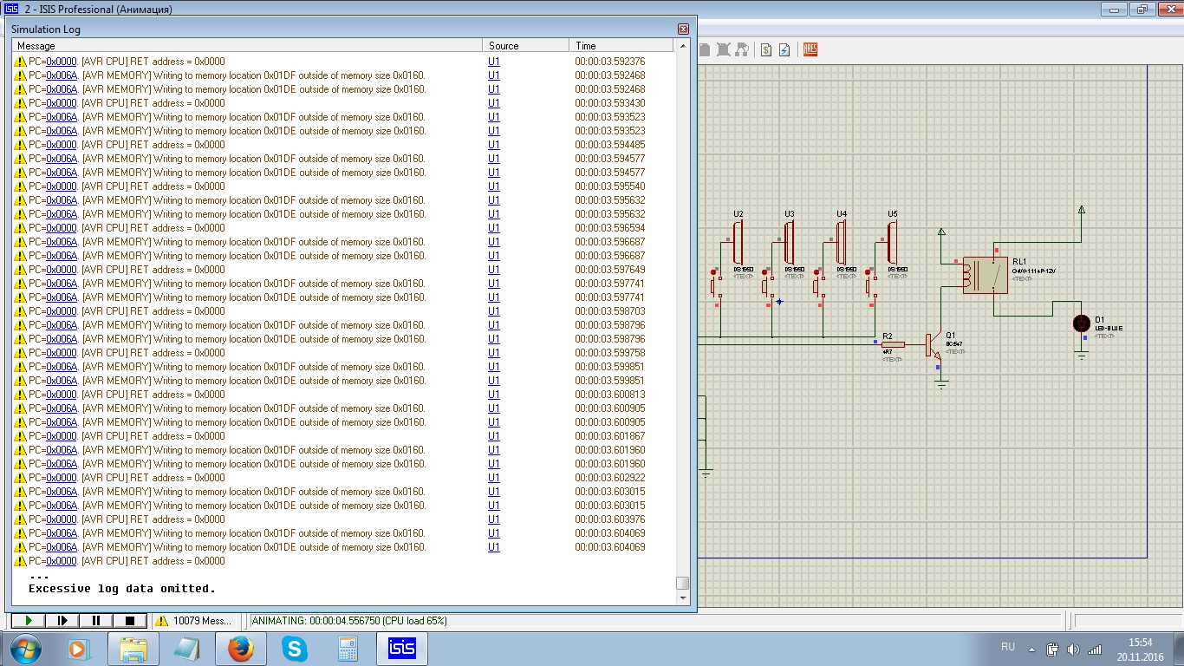Open U1 source link at time 00:00:03.592376
The width and height of the screenshot is (1184, 666).
coord(494,62)
